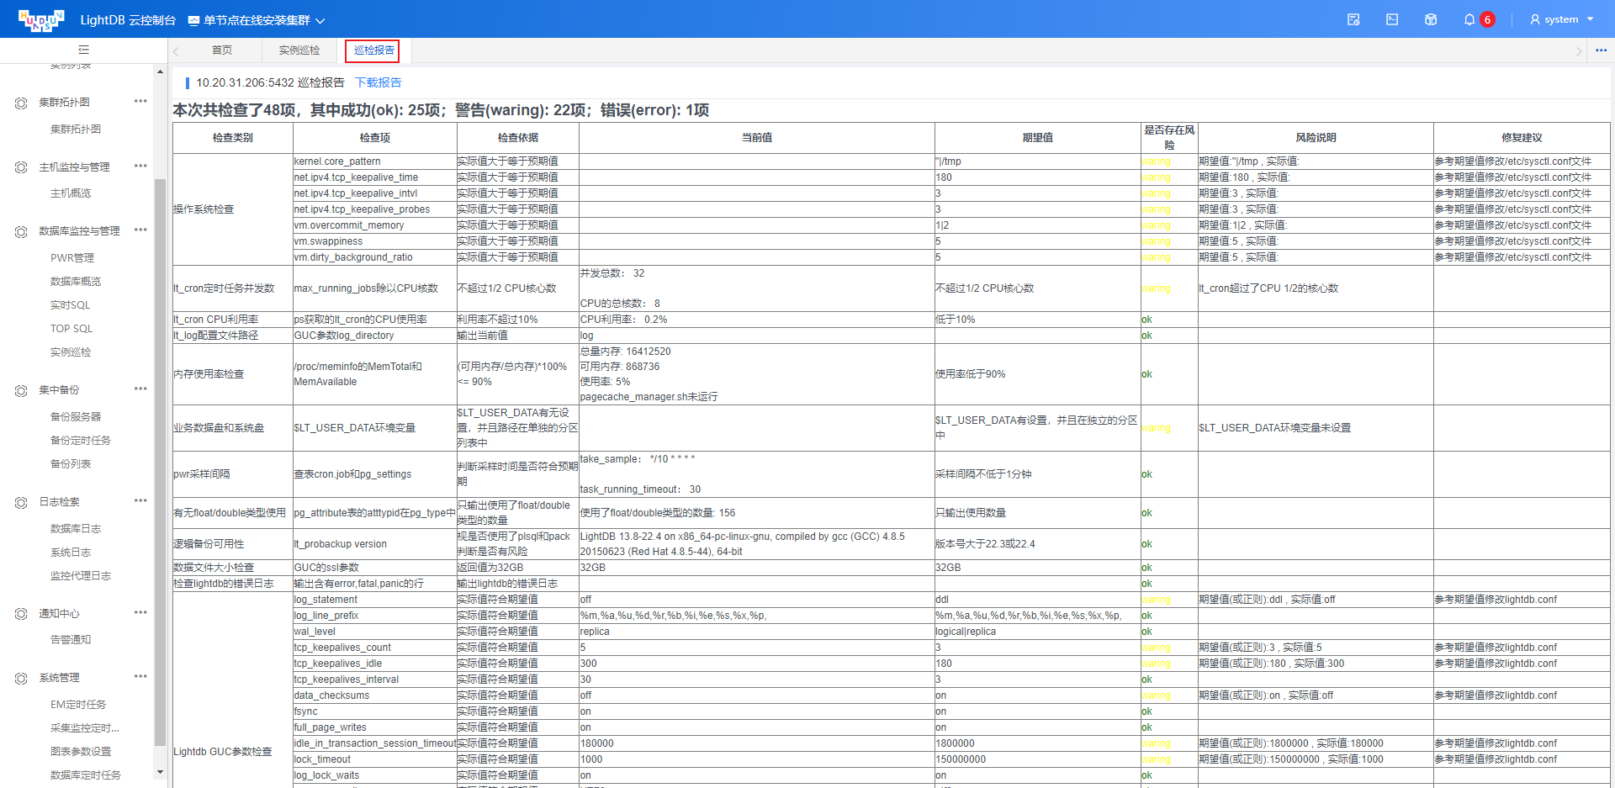Viewport: 1615px width, 788px height.
Task: Open the 单节点在线安装集群 cluster dropdown
Action: (x=257, y=20)
